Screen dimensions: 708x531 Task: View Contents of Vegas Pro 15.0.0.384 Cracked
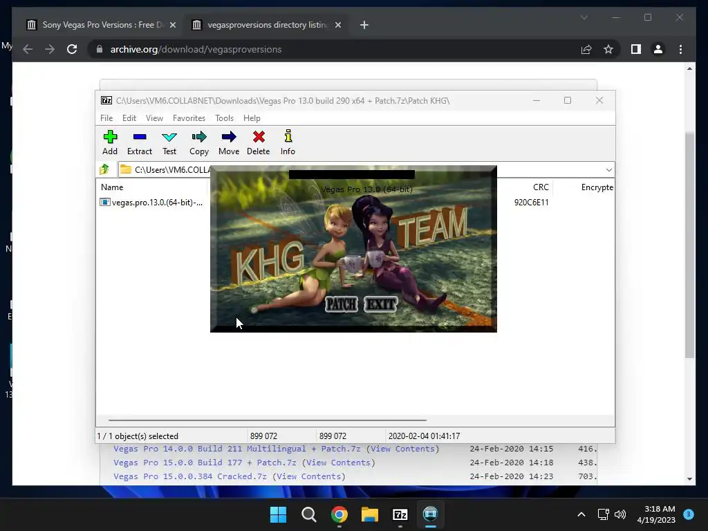pyautogui.click(x=308, y=476)
